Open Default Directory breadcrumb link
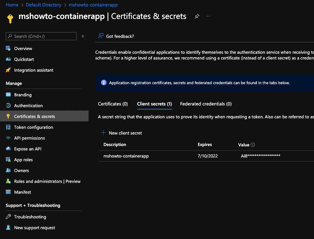This screenshot has width=314, height=239. [x=44, y=5]
